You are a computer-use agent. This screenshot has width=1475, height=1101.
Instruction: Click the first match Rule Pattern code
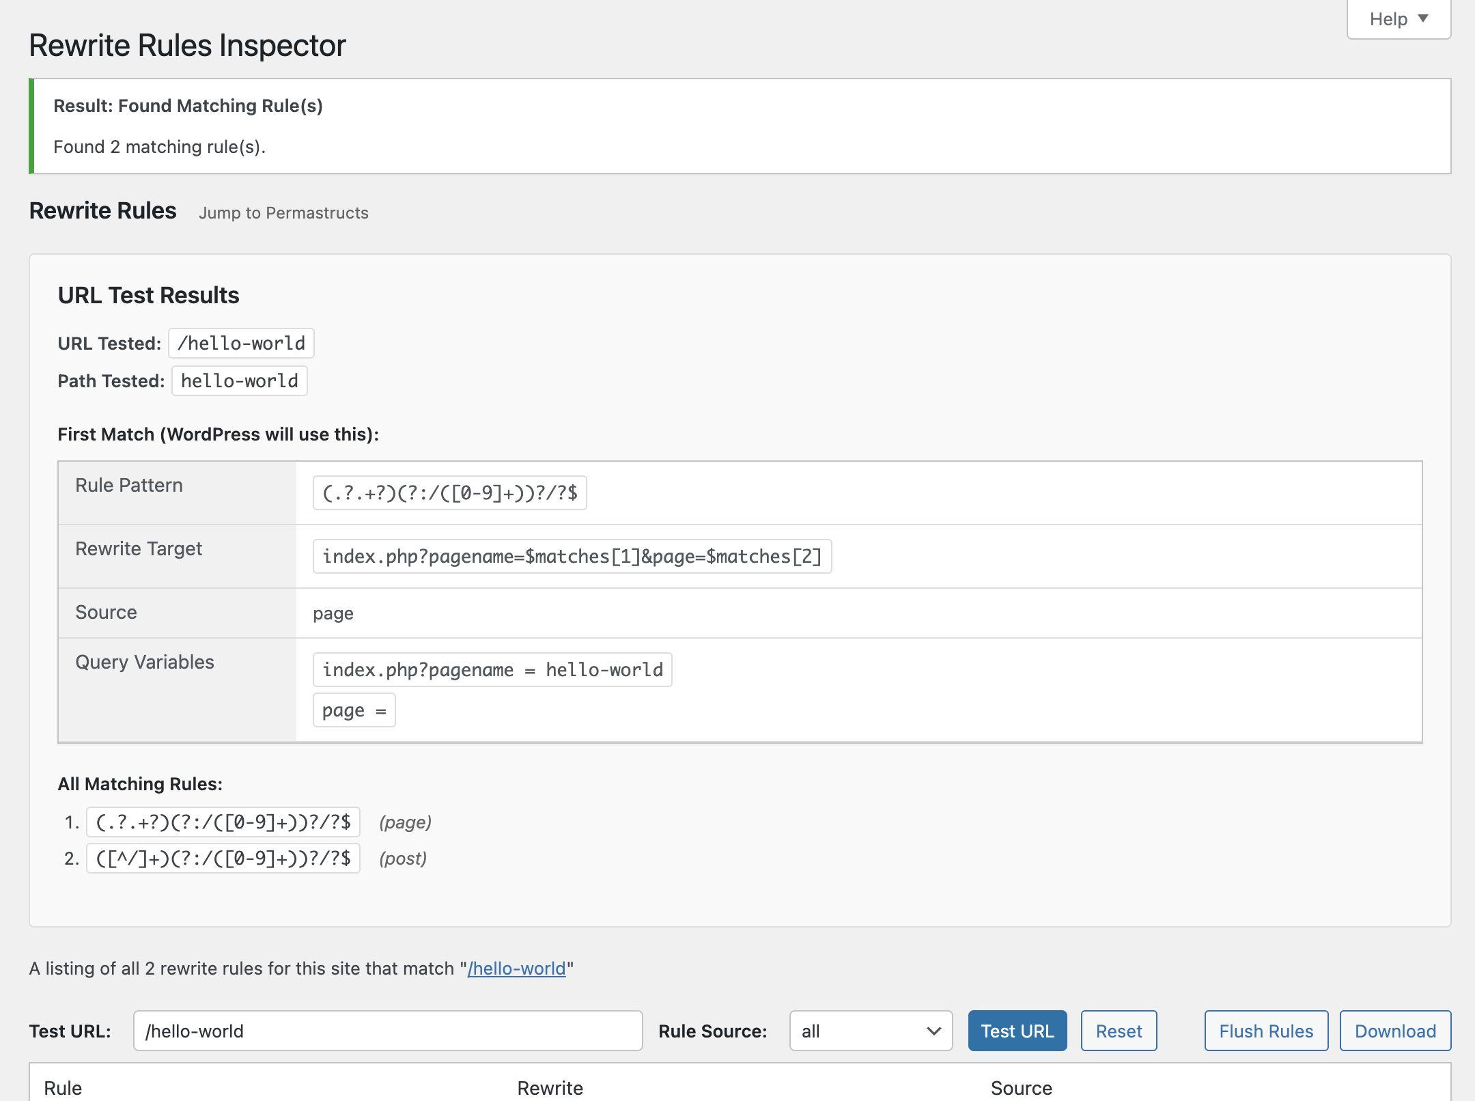pyautogui.click(x=449, y=493)
